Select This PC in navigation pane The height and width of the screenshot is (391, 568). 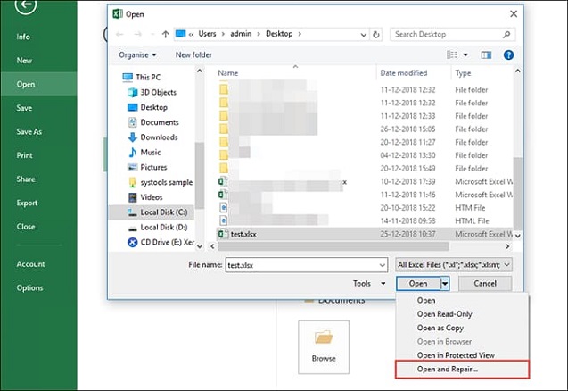142,77
